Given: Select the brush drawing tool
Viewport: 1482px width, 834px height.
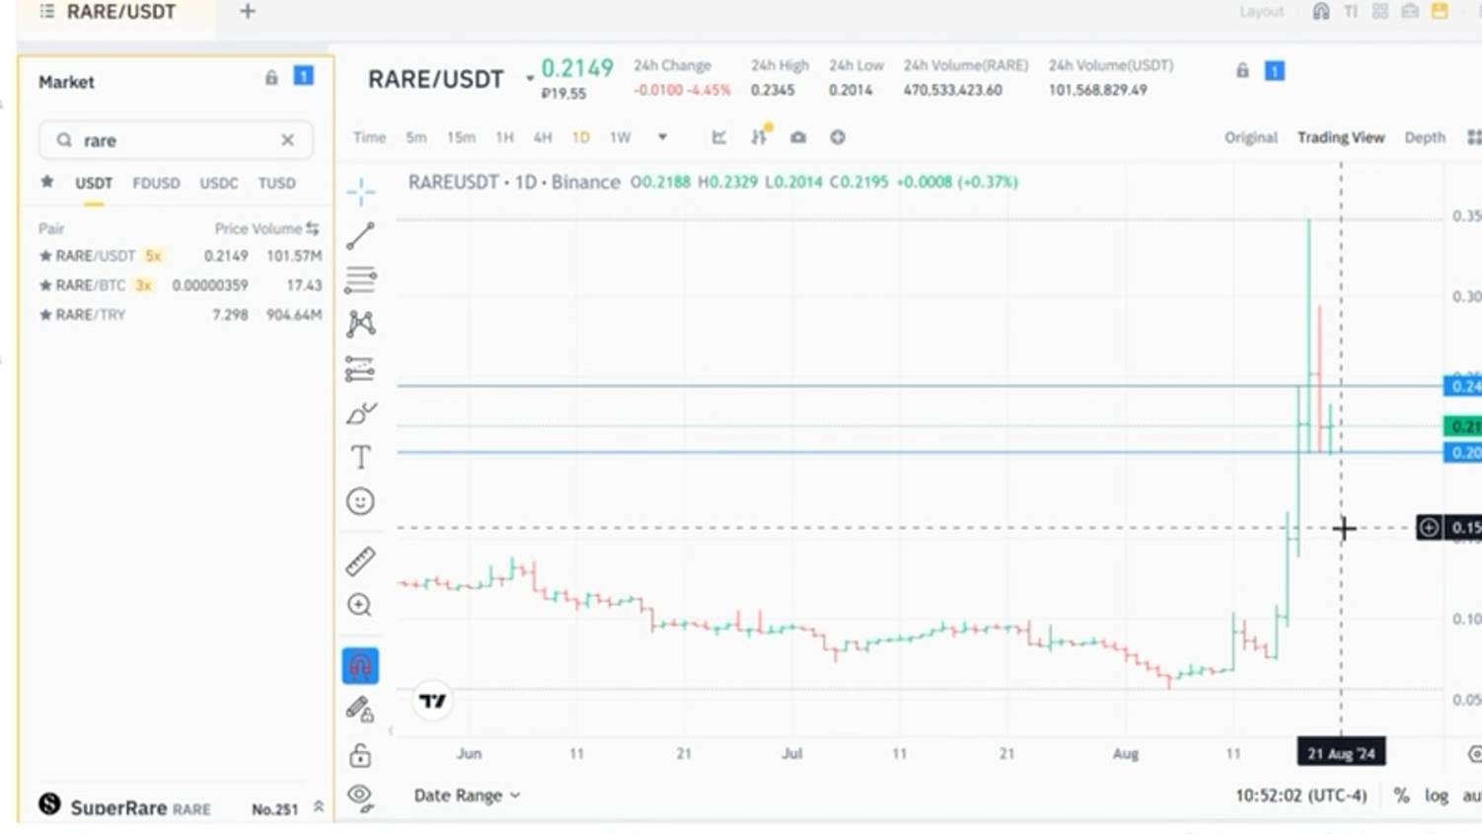Looking at the screenshot, I should (x=361, y=413).
